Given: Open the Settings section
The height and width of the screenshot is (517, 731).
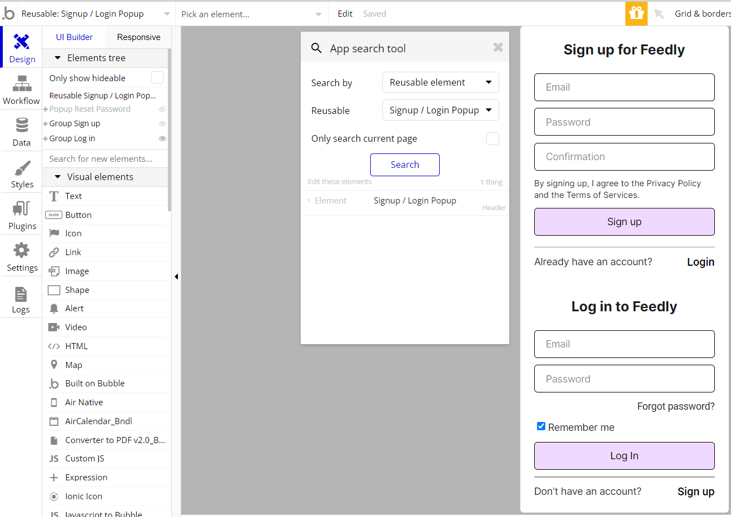Looking at the screenshot, I should pyautogui.click(x=21, y=256).
